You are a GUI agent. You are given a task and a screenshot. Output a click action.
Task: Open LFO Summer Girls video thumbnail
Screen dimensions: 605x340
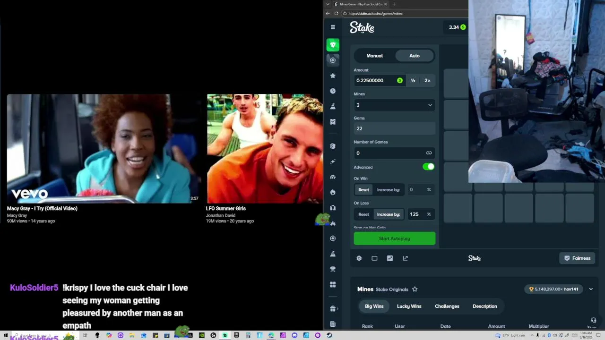pyautogui.click(x=265, y=149)
